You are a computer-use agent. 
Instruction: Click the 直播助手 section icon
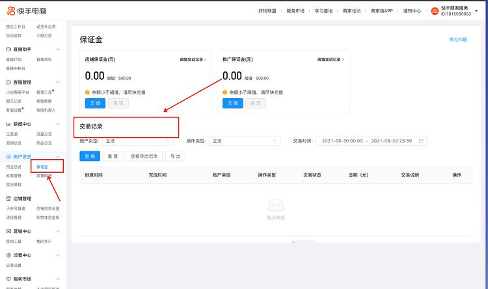[8, 49]
